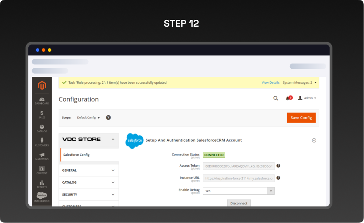The width and height of the screenshot is (364, 223).
Task: Open the Marketing sidebar menu
Action: point(42,157)
